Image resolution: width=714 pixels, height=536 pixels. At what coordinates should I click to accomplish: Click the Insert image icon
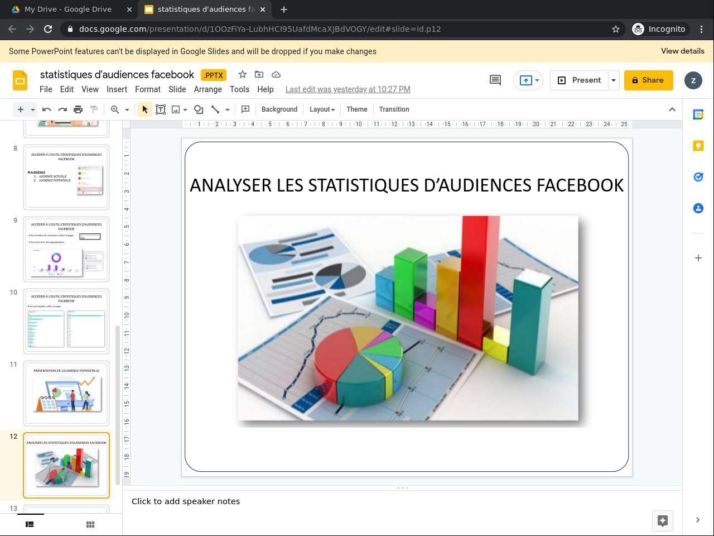176,109
